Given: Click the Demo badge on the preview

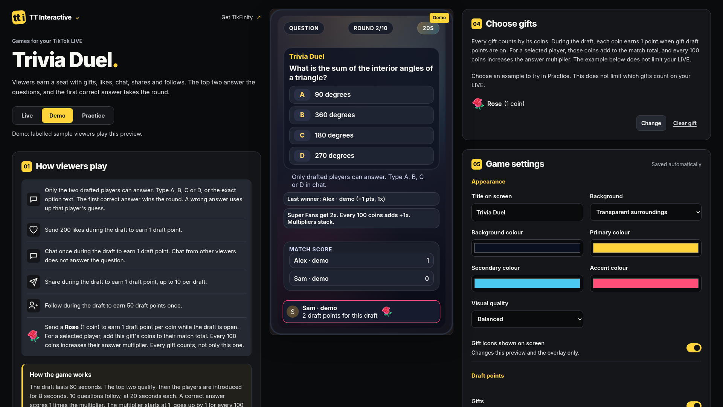Looking at the screenshot, I should pos(439,18).
